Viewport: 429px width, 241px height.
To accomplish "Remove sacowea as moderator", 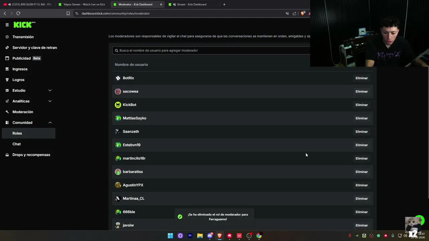I will click(x=362, y=91).
